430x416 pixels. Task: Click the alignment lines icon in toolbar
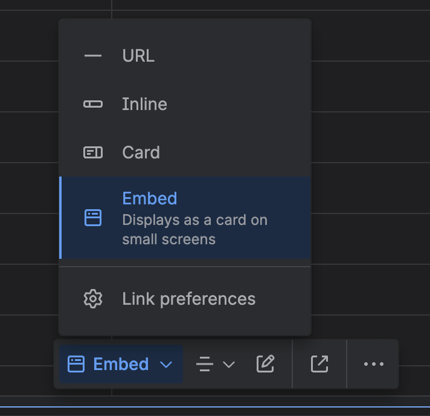coord(205,364)
